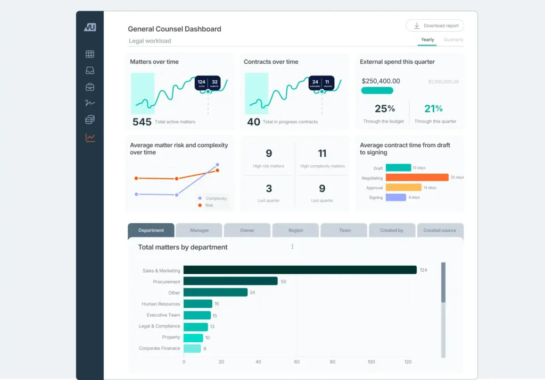
Task: Open the signature icon in sidebar
Action: click(90, 103)
